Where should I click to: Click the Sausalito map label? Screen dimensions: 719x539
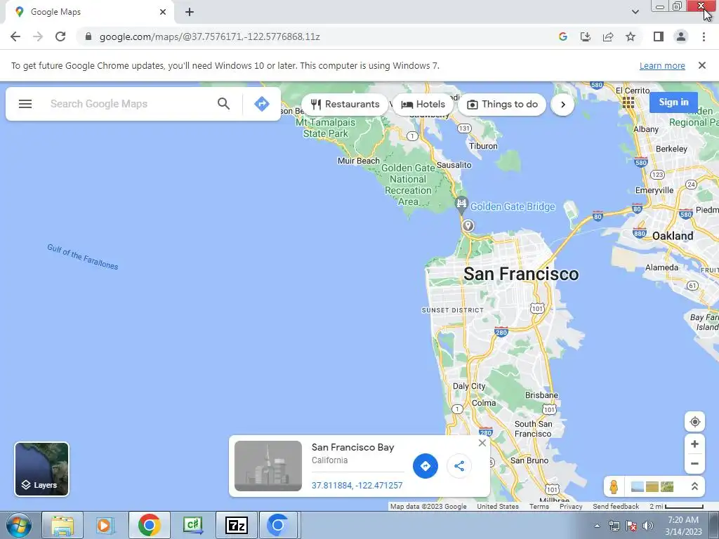pyautogui.click(x=454, y=165)
